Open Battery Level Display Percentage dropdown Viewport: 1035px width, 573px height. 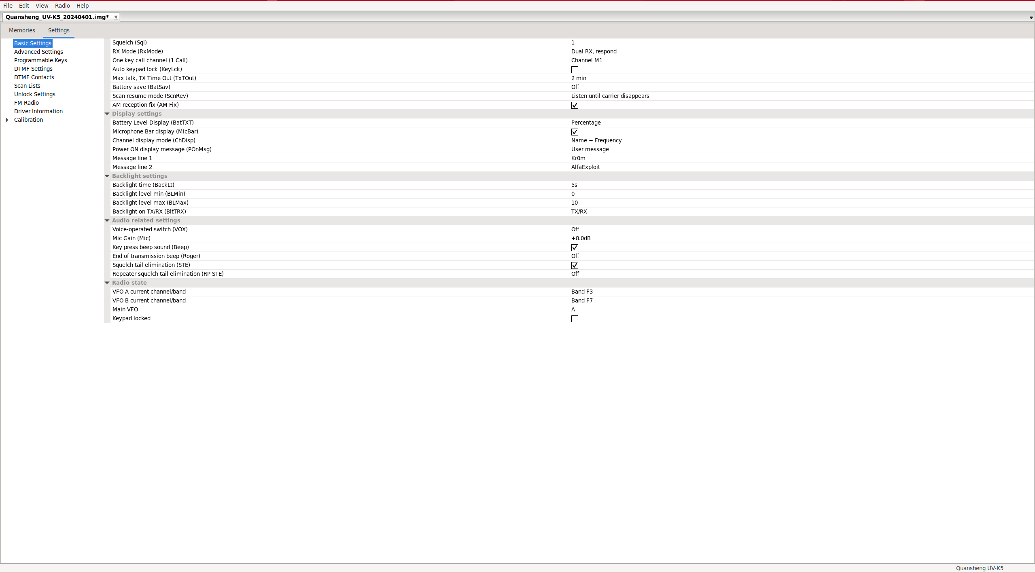pyautogui.click(x=585, y=123)
